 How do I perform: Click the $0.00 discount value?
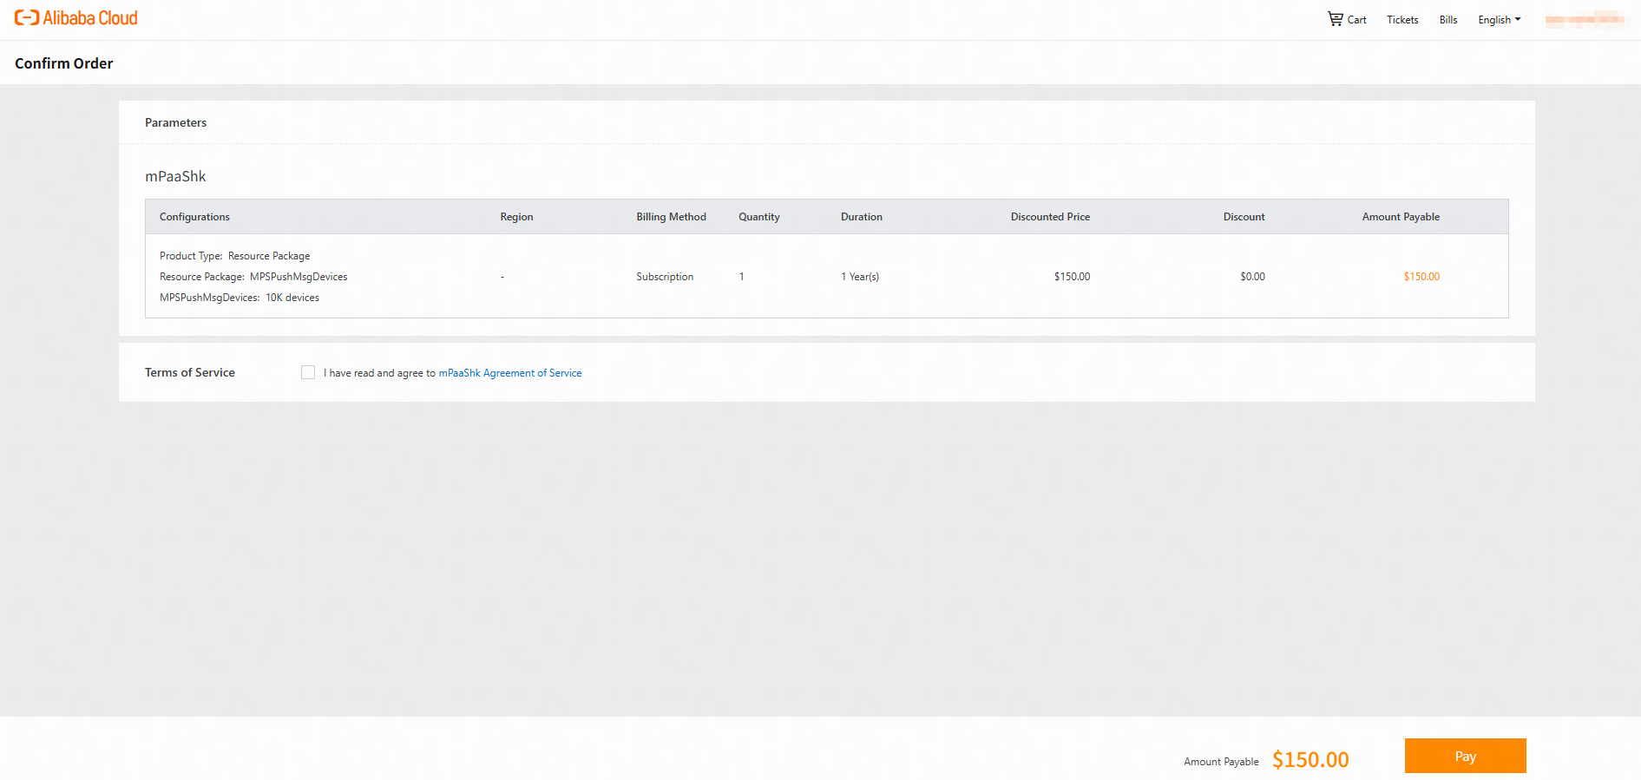[1252, 277]
